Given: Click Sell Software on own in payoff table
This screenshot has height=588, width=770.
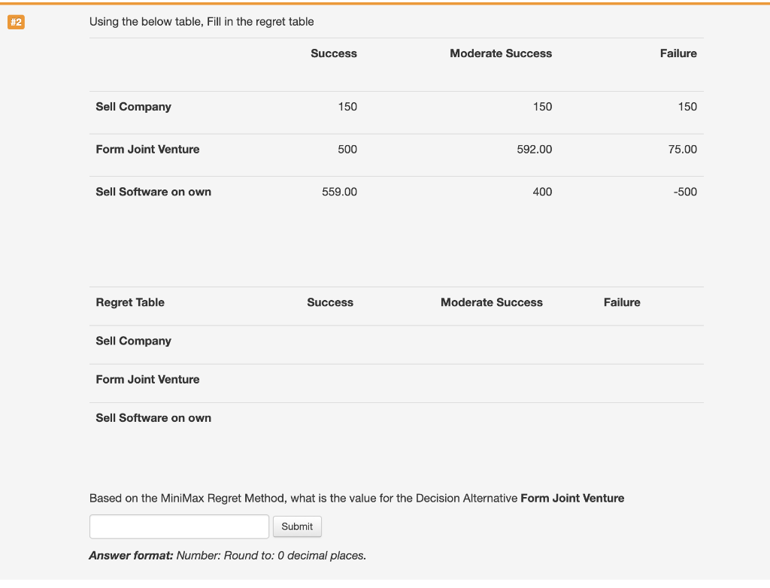Looking at the screenshot, I should pyautogui.click(x=153, y=192).
